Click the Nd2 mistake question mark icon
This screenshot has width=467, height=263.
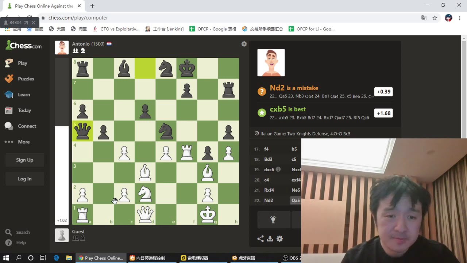coord(262,92)
